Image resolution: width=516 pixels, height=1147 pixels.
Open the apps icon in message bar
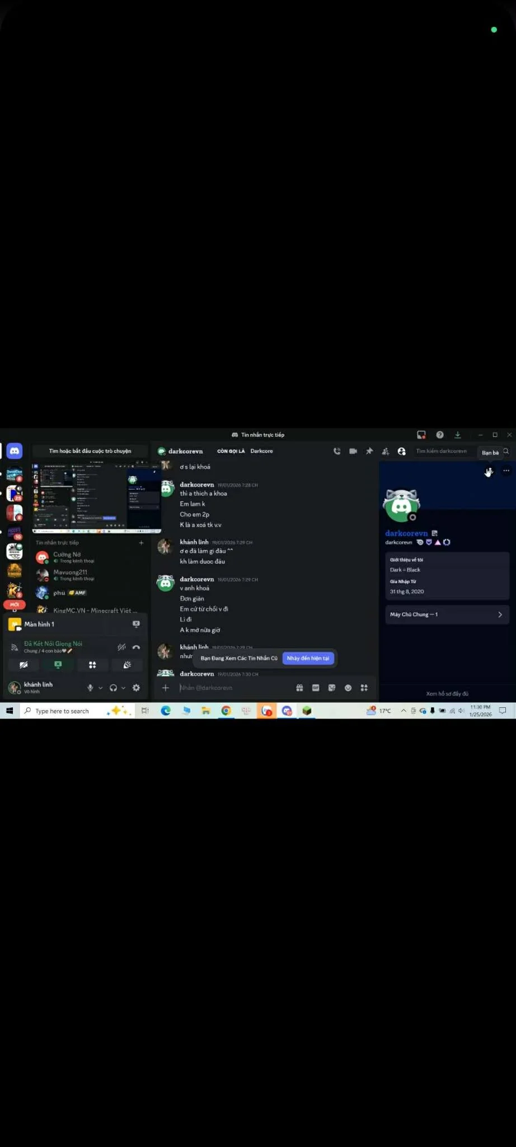pyautogui.click(x=364, y=688)
